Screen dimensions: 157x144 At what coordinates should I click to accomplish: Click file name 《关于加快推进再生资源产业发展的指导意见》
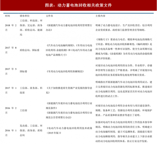[69, 90]
